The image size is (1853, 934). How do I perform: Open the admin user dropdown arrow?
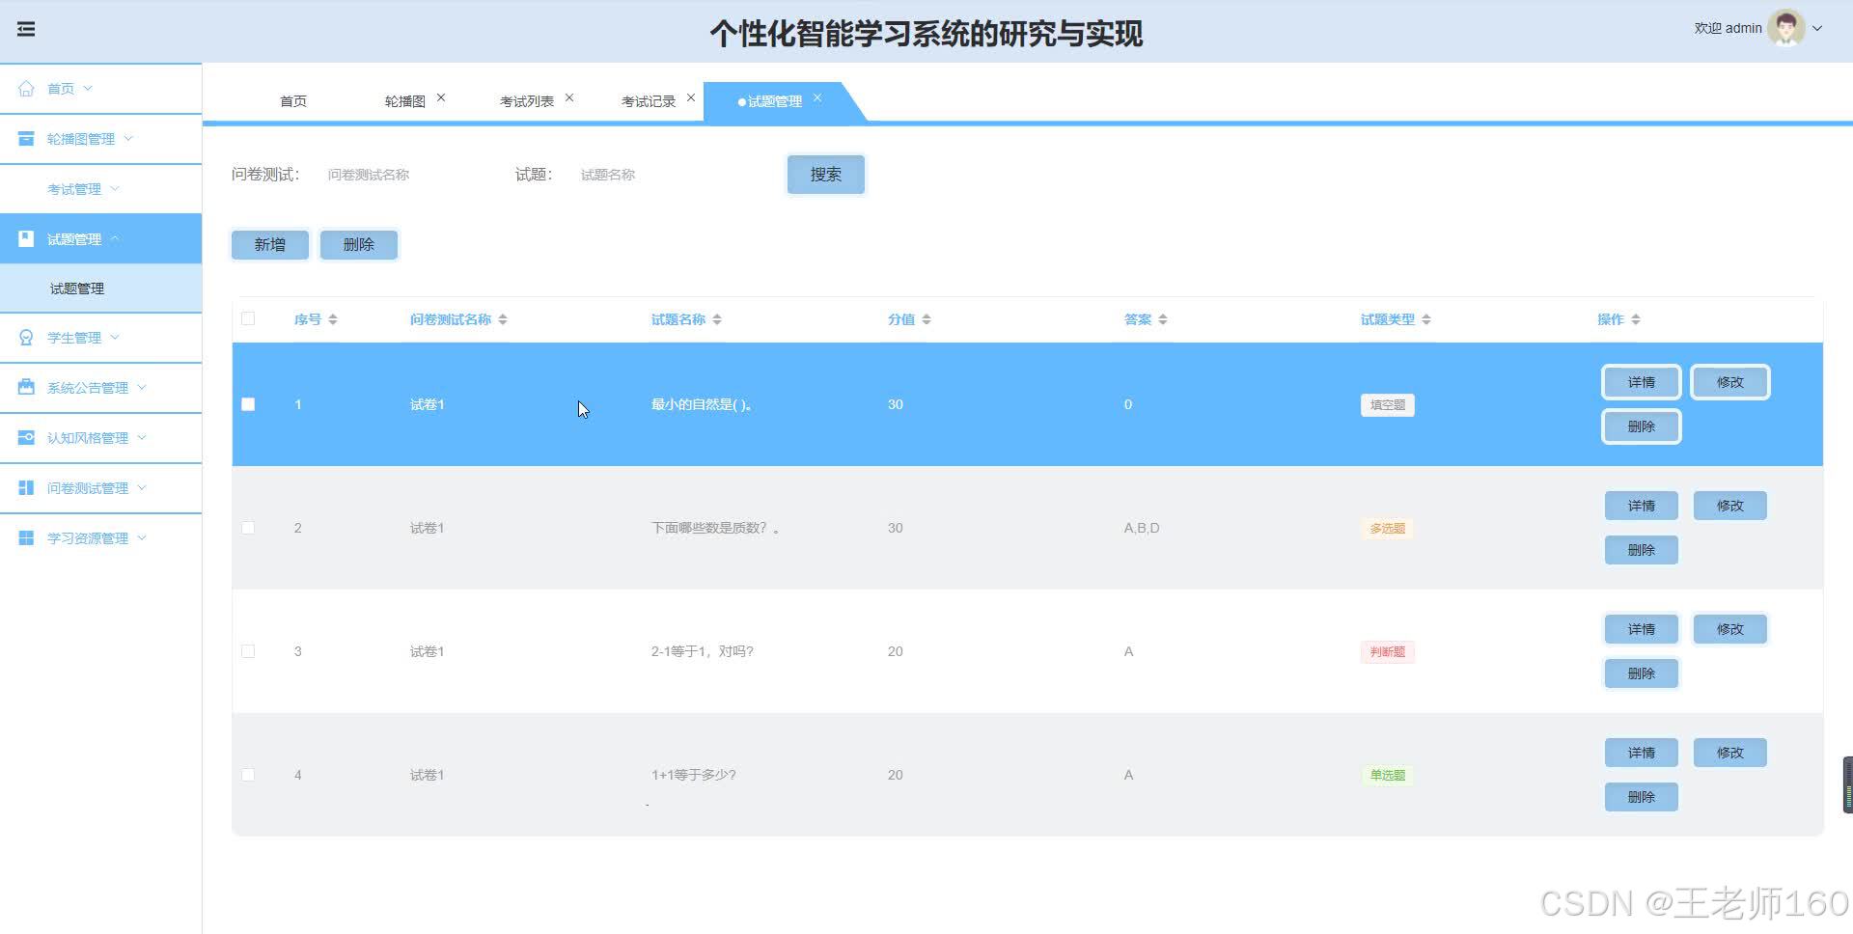click(x=1817, y=28)
